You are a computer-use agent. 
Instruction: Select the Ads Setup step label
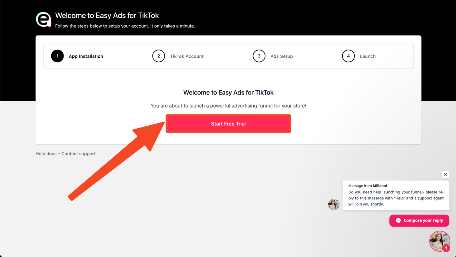(282, 56)
